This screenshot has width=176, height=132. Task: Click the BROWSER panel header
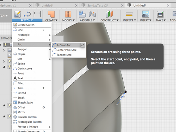(6, 38)
